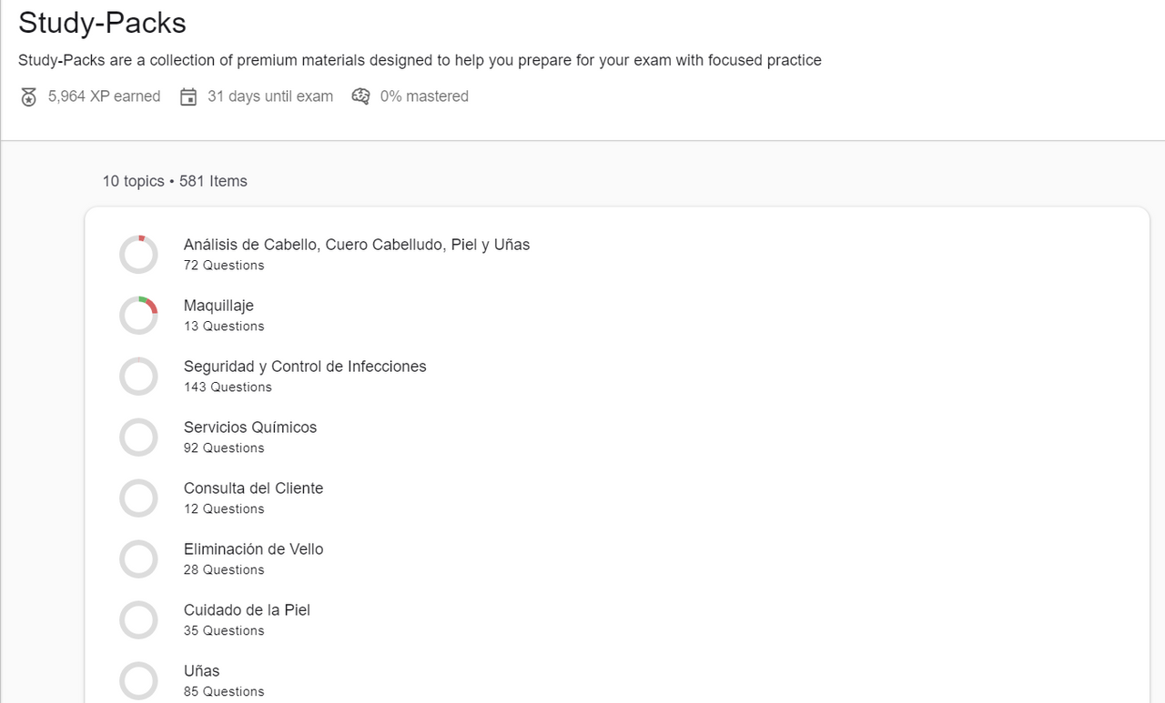Open the Servicios Químicos study pack

pyautogui.click(x=250, y=427)
